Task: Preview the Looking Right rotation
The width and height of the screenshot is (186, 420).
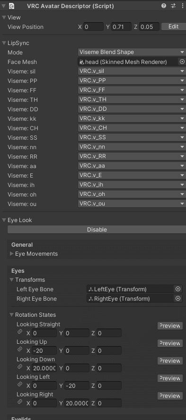Action: coord(170,396)
